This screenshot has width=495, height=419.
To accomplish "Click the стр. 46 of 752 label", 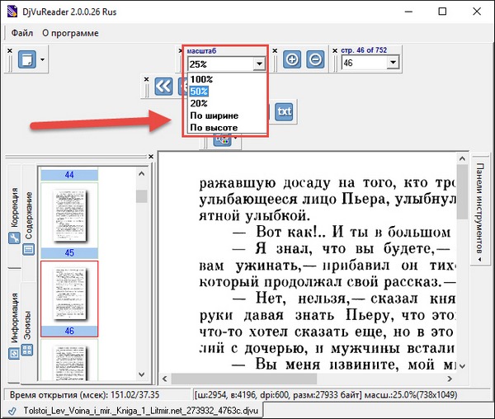I will click(x=364, y=50).
